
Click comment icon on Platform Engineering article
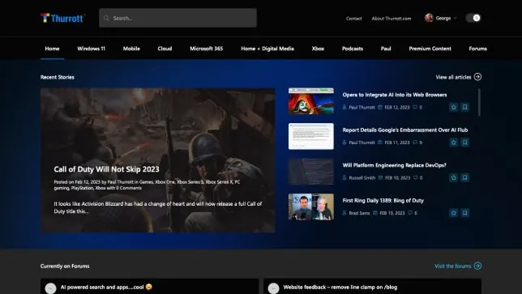pos(415,177)
